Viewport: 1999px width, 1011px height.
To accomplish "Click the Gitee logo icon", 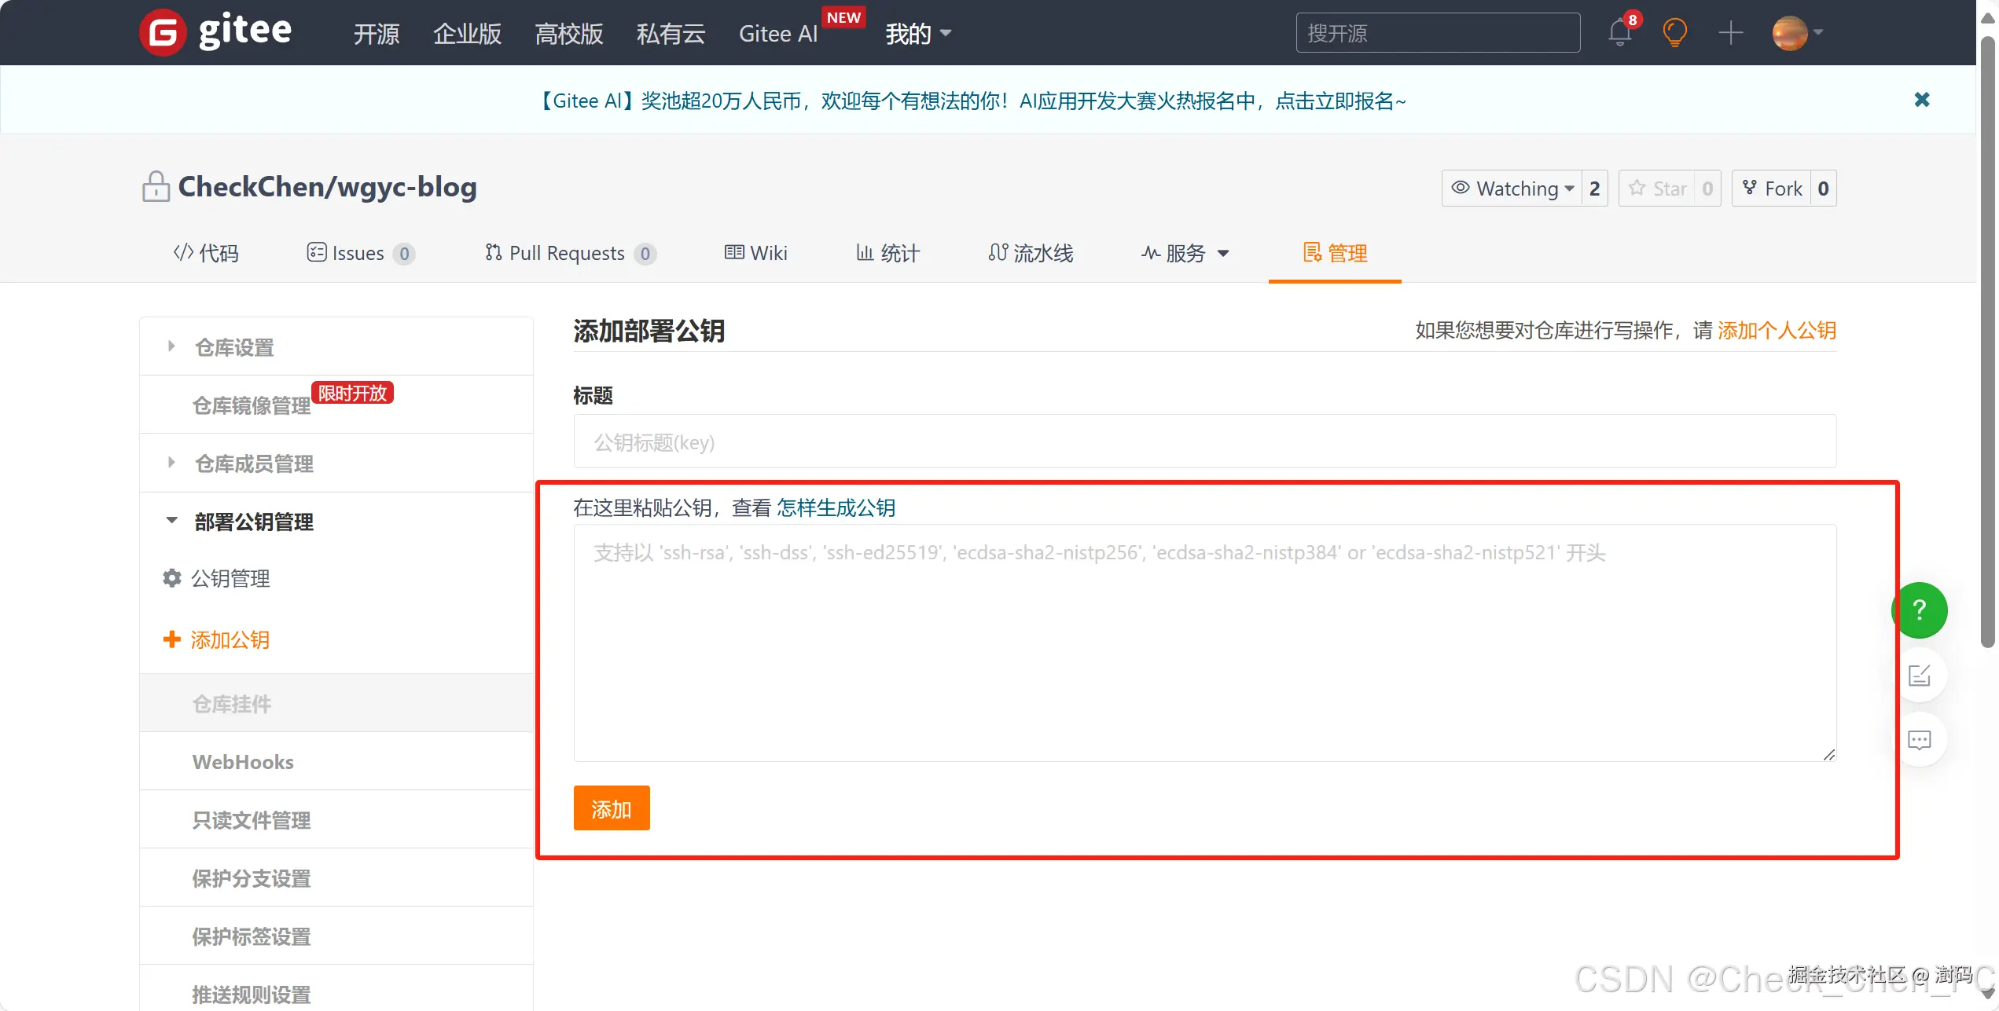I will [163, 33].
